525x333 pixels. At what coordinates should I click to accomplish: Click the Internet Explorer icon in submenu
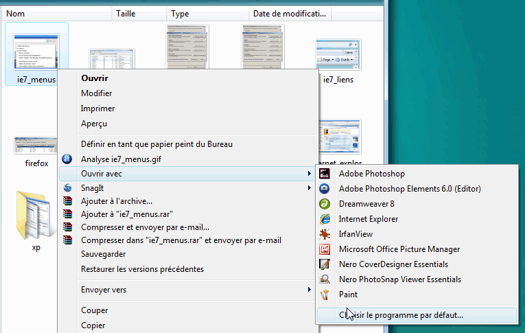pos(325,219)
